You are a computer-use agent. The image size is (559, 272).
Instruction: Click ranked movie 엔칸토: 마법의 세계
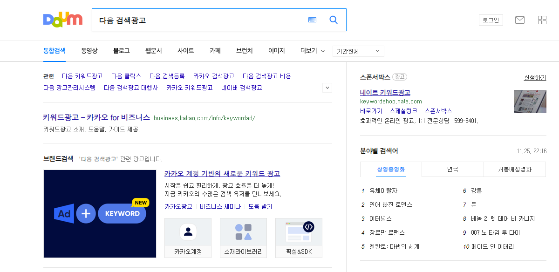(x=394, y=246)
